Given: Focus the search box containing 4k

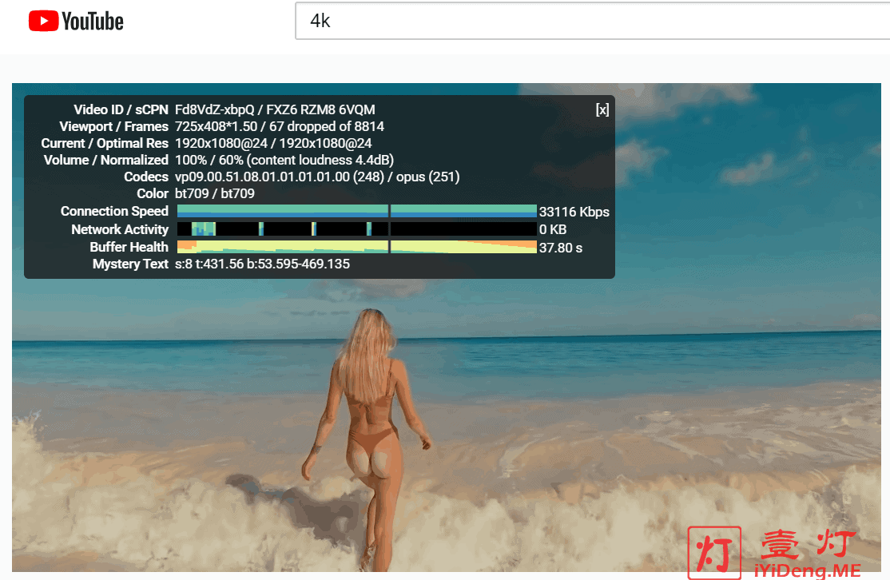Looking at the screenshot, I should pyautogui.click(x=593, y=21).
